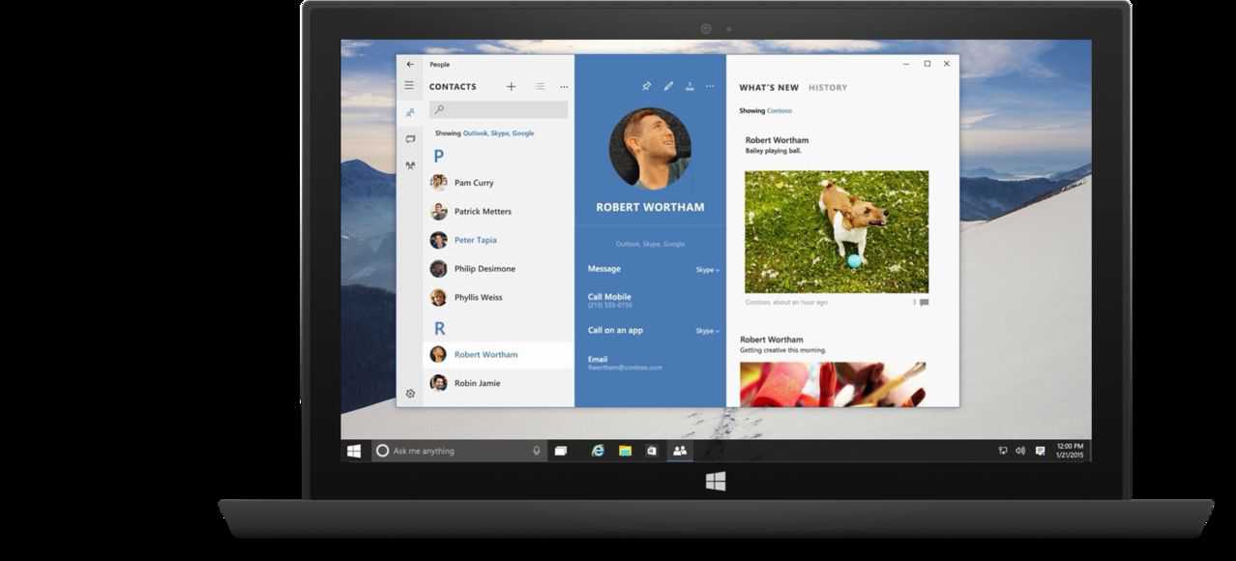Click the back arrow in People app
Screen dimensions: 1236x561
[x=410, y=65]
